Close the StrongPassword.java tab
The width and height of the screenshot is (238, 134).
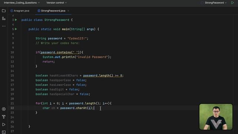[x=68, y=11]
